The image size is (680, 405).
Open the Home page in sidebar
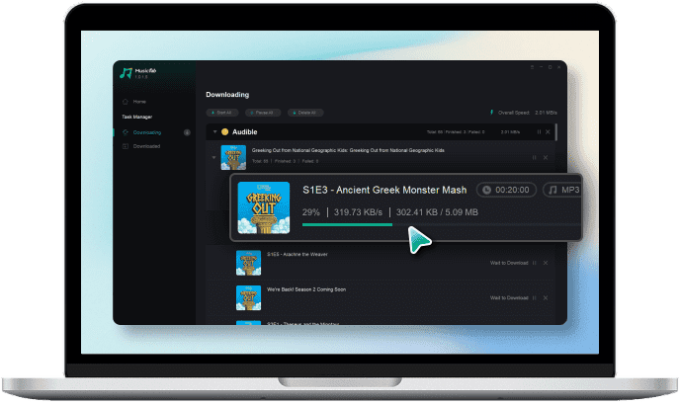click(134, 102)
